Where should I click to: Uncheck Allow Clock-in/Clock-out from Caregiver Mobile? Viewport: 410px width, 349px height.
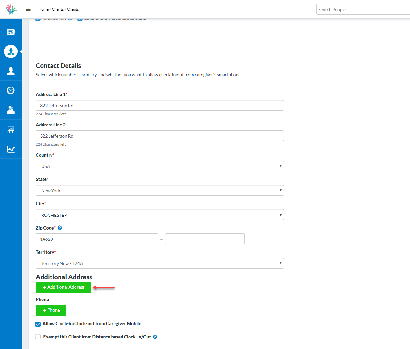[38, 324]
